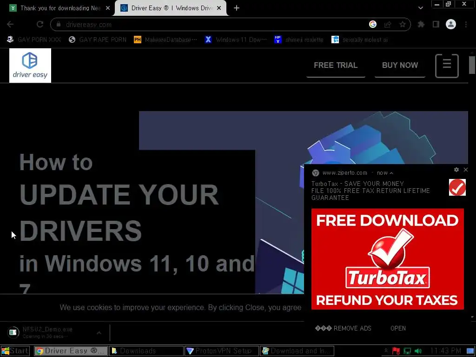Click the volume speaker tray icon
This screenshot has height=357, width=476.
(418, 351)
